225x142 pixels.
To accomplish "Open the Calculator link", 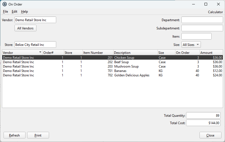I will tap(215, 12).
